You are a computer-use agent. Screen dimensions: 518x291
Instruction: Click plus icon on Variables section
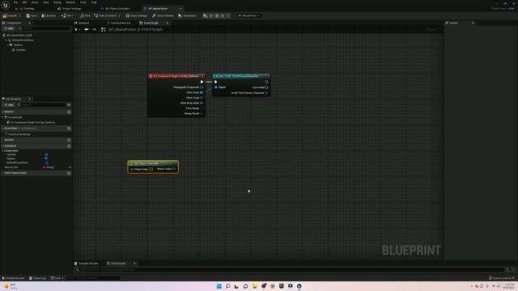point(69,145)
